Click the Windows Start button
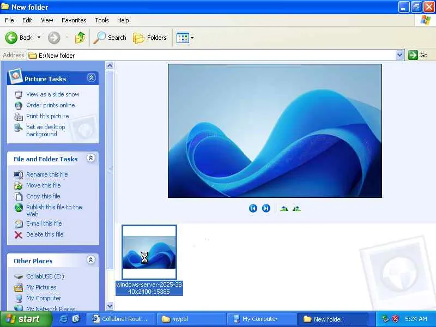436x327 pixels. click(x=26, y=319)
